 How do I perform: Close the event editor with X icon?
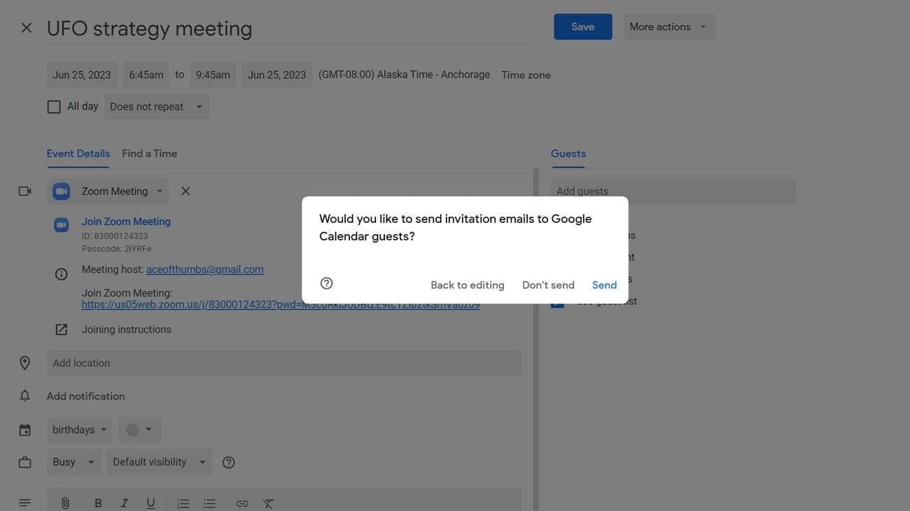pos(27,27)
